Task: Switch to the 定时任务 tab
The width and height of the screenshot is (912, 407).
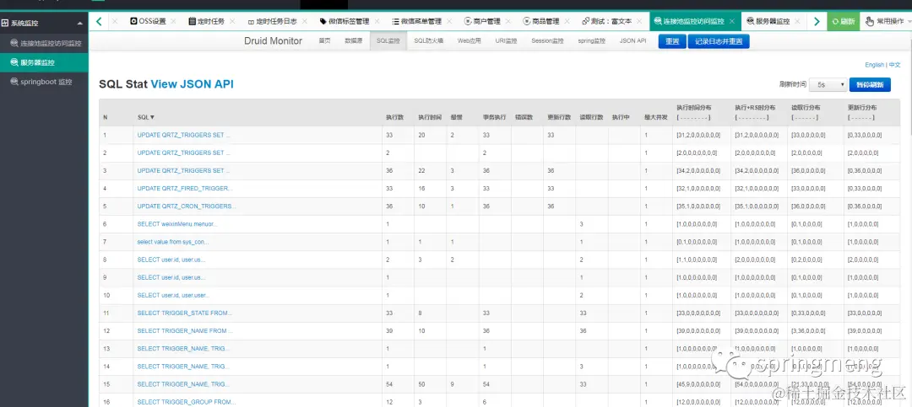Action: [x=207, y=21]
